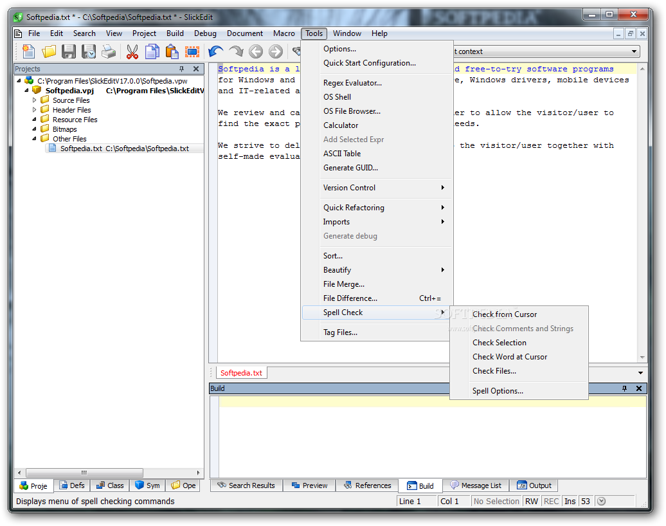Choose Check Files... in Spell Check submenu
Image resolution: width=666 pixels, height=526 pixels.
pyautogui.click(x=519, y=371)
